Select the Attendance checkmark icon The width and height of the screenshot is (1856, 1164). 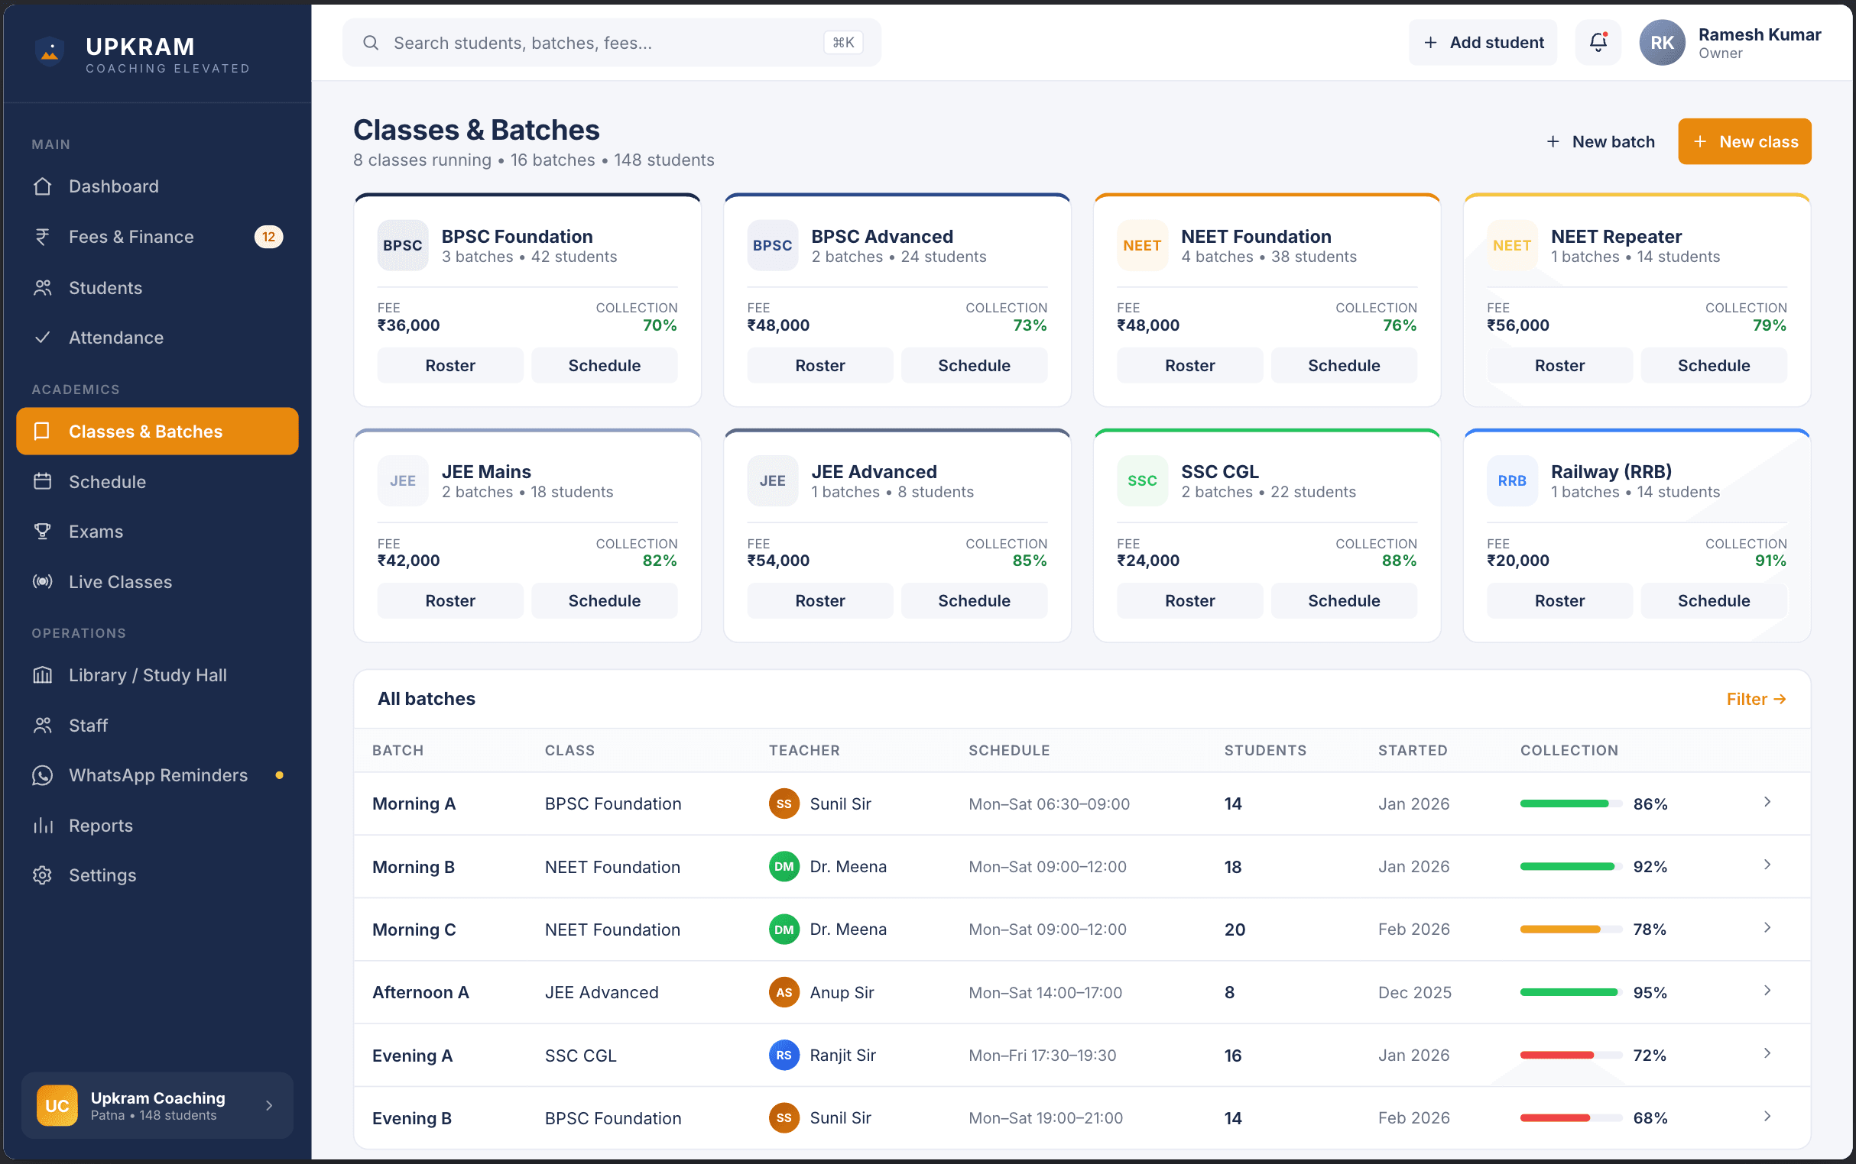43,337
